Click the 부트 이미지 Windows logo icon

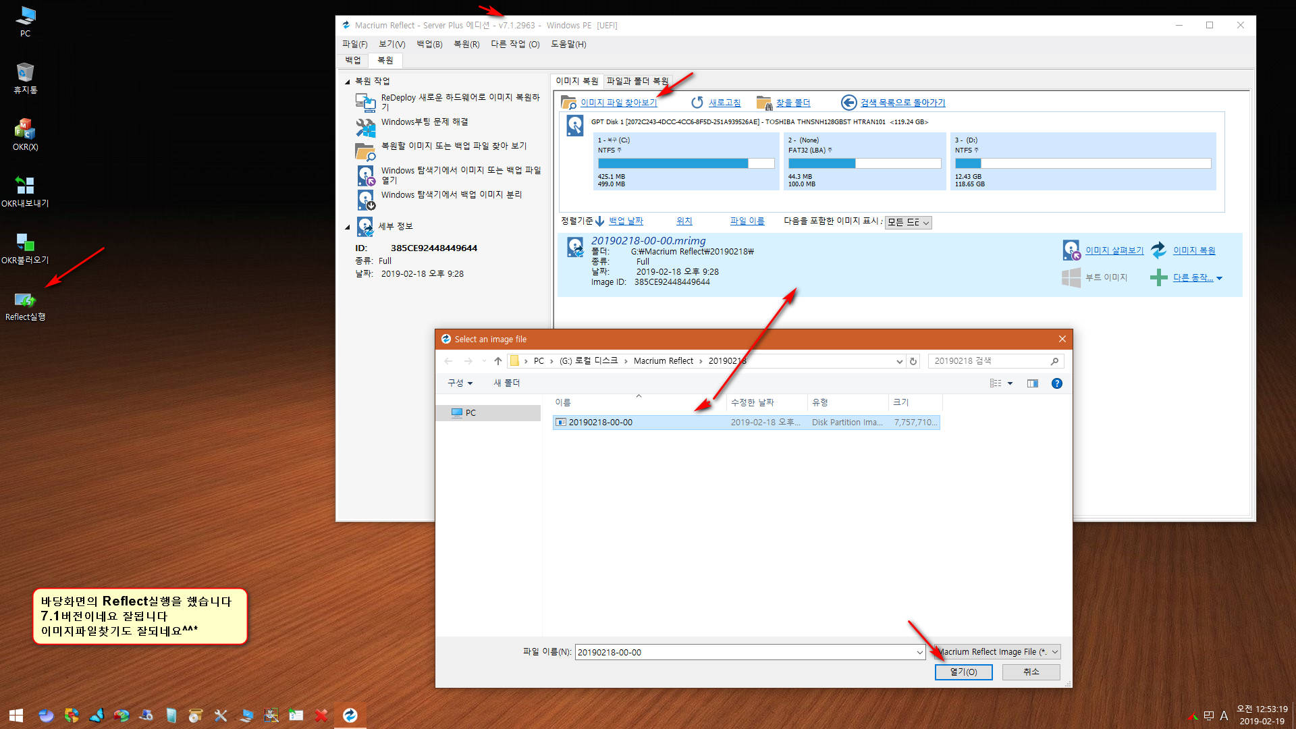point(1071,277)
